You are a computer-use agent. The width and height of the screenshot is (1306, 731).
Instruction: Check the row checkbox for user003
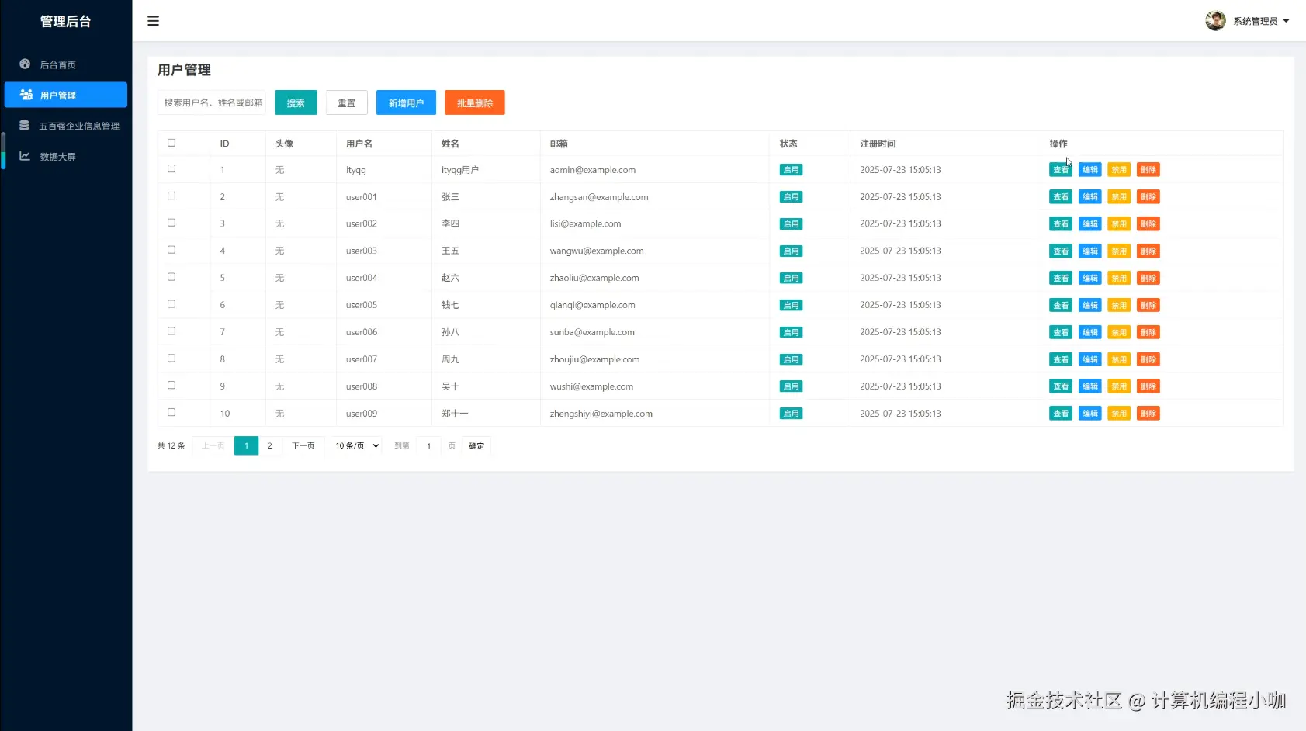point(171,250)
